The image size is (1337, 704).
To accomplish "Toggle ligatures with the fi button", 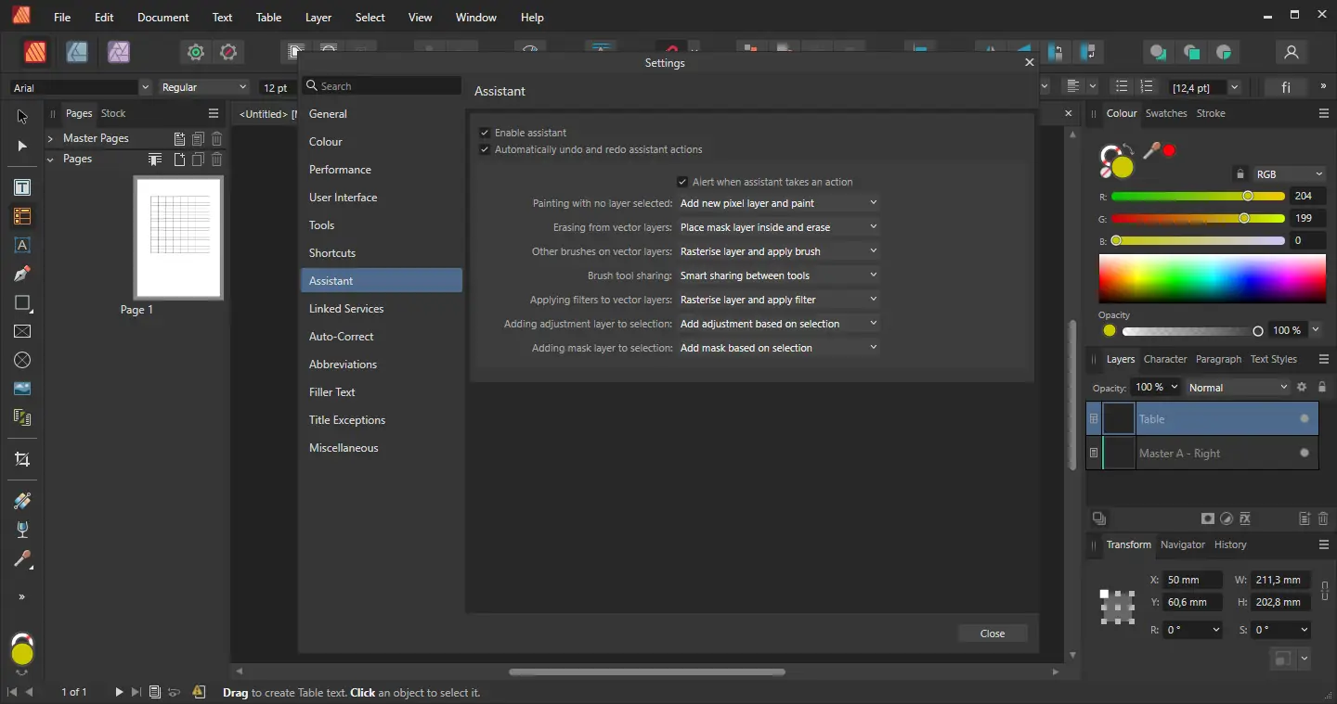I will pos(1286,87).
